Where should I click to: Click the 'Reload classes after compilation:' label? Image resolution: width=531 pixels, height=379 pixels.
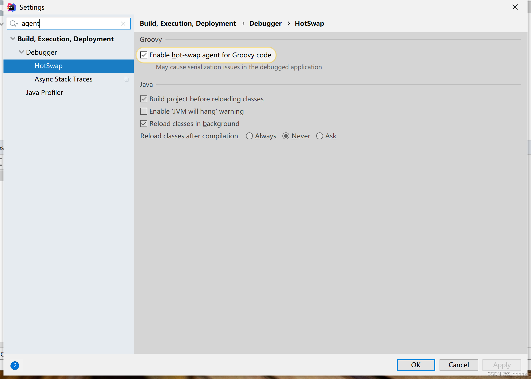(190, 136)
